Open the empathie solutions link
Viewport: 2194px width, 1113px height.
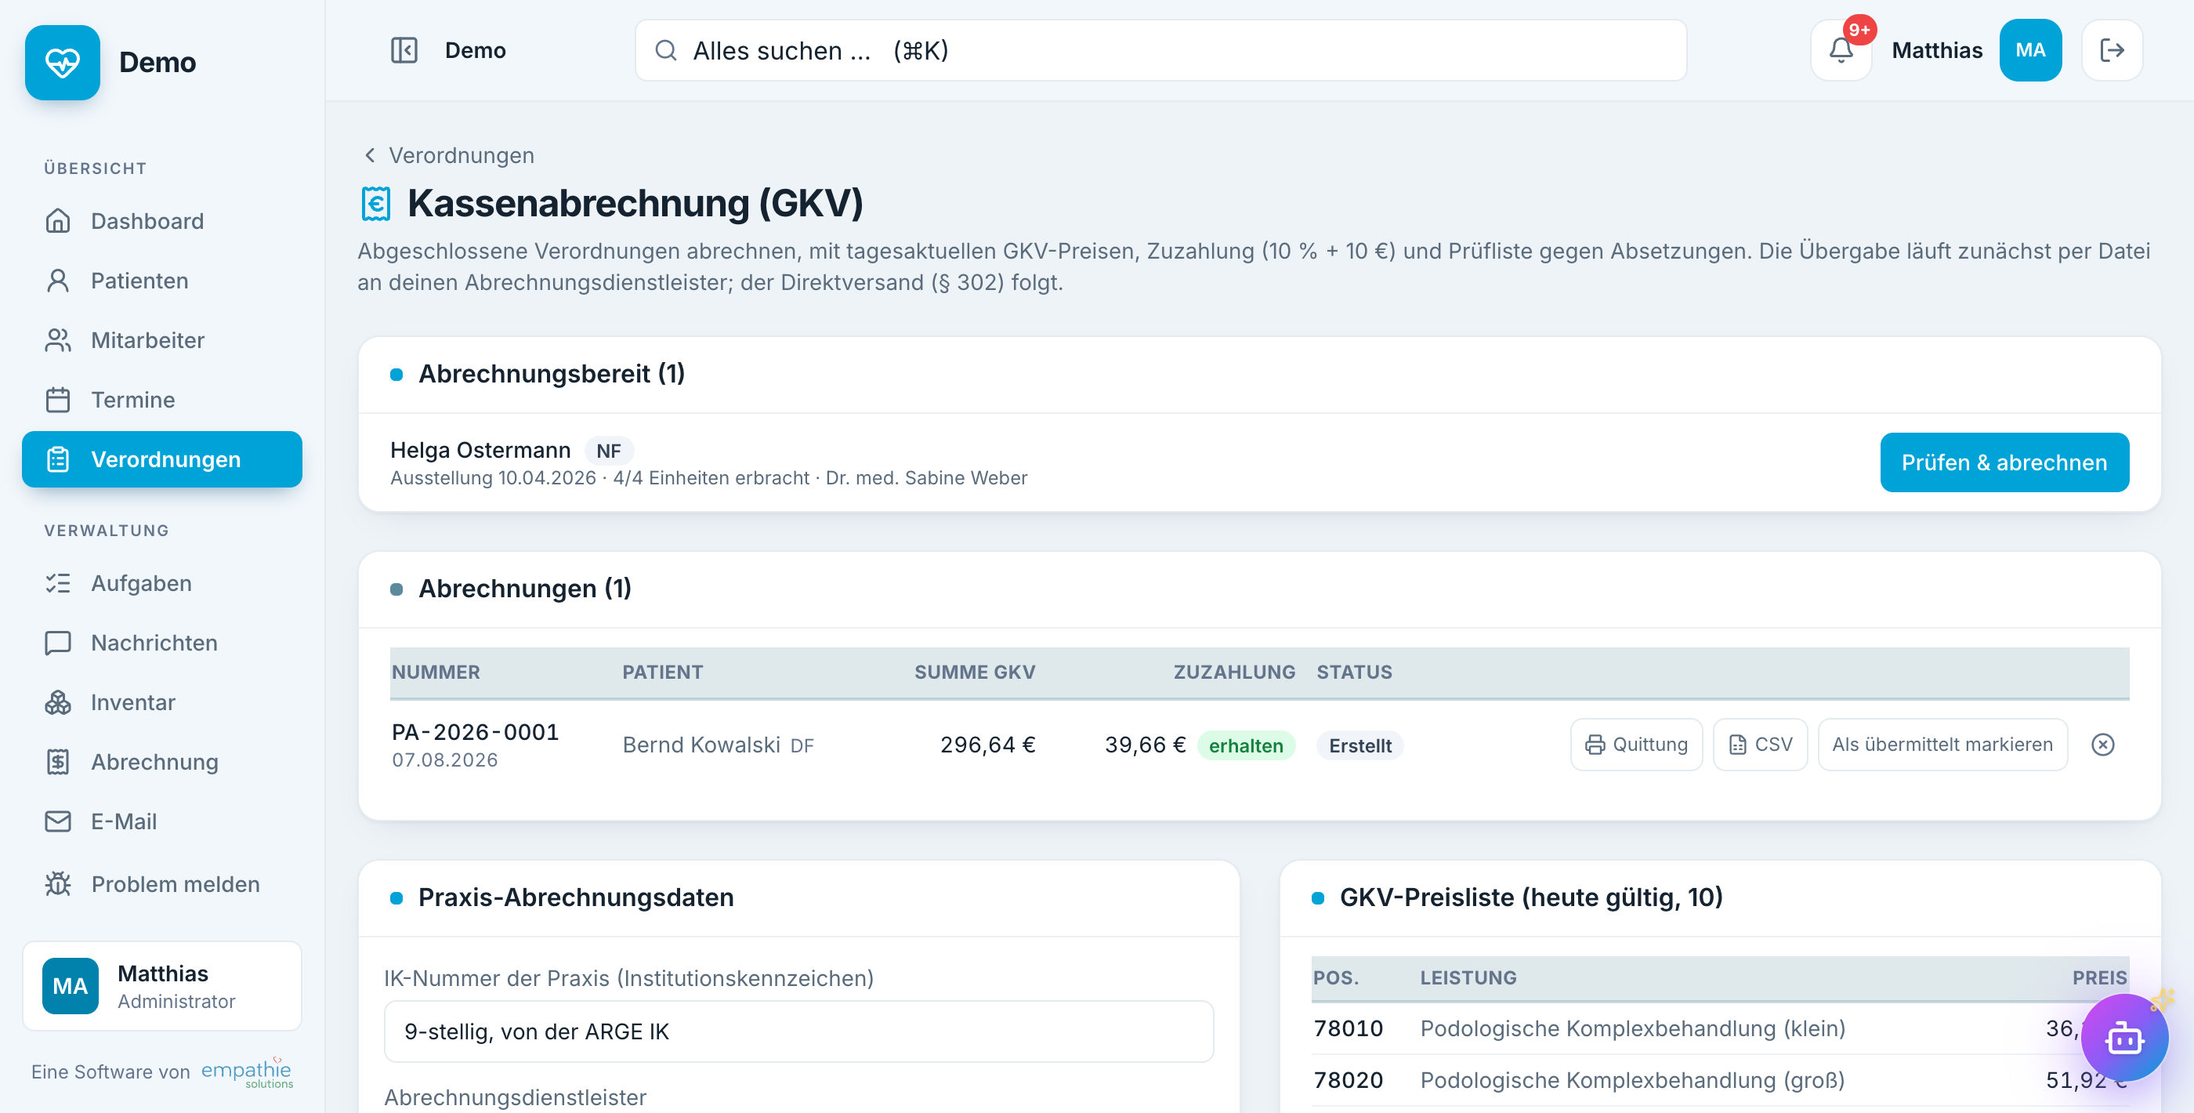pyautogui.click(x=247, y=1071)
